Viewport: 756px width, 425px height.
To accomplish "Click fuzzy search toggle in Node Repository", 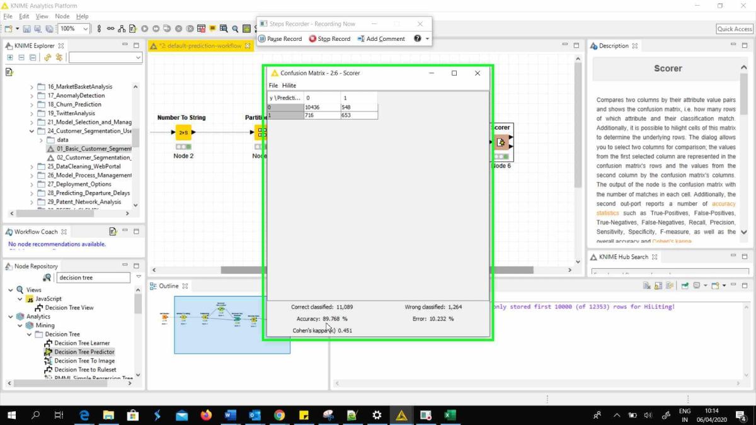I will tap(47, 278).
